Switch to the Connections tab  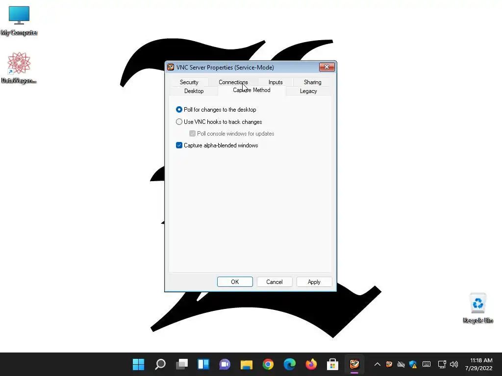point(233,82)
